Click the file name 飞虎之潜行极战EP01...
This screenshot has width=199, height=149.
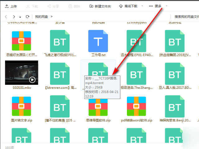[60, 55]
